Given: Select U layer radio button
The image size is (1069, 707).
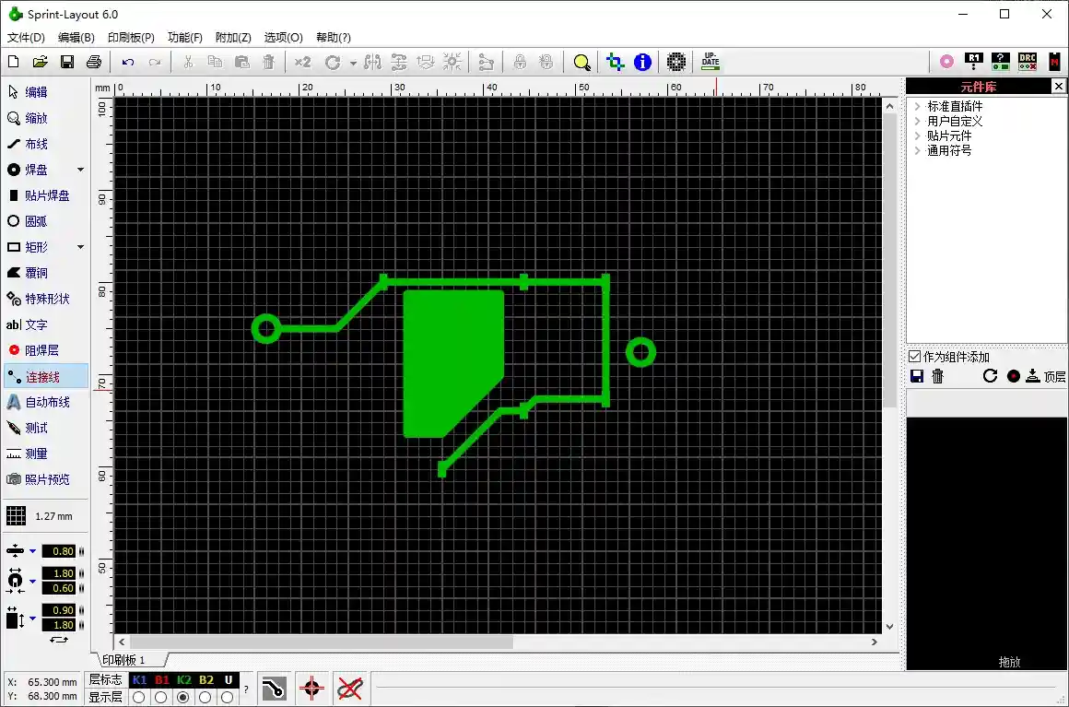Looking at the screenshot, I should (x=227, y=698).
